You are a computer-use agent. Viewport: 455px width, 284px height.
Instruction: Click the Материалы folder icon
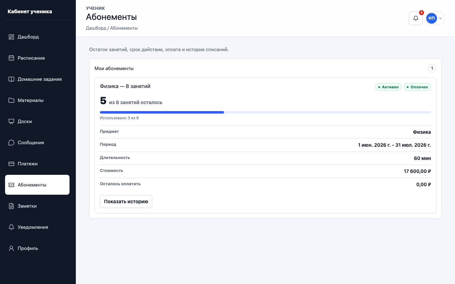pos(11,100)
